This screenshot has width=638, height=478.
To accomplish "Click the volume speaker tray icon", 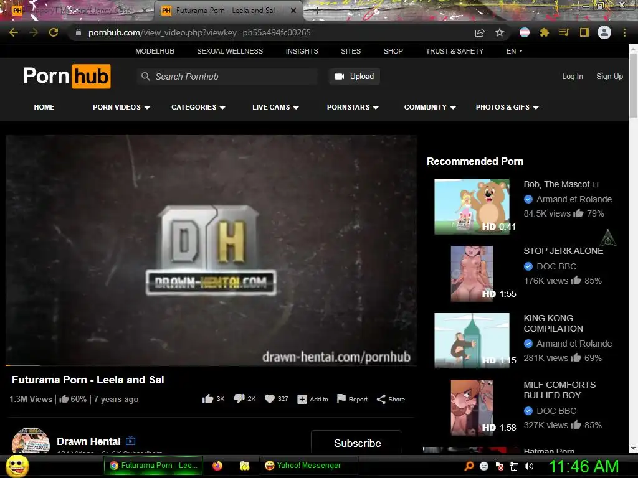I will tap(529, 466).
